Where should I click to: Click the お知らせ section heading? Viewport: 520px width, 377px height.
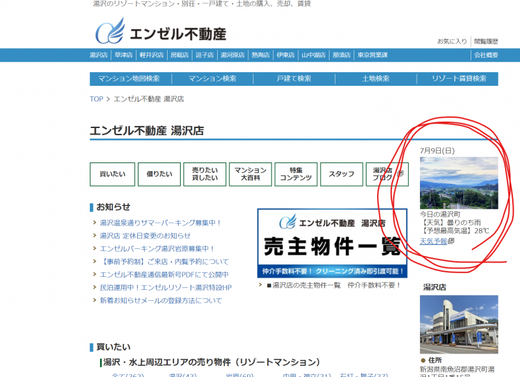pos(113,207)
